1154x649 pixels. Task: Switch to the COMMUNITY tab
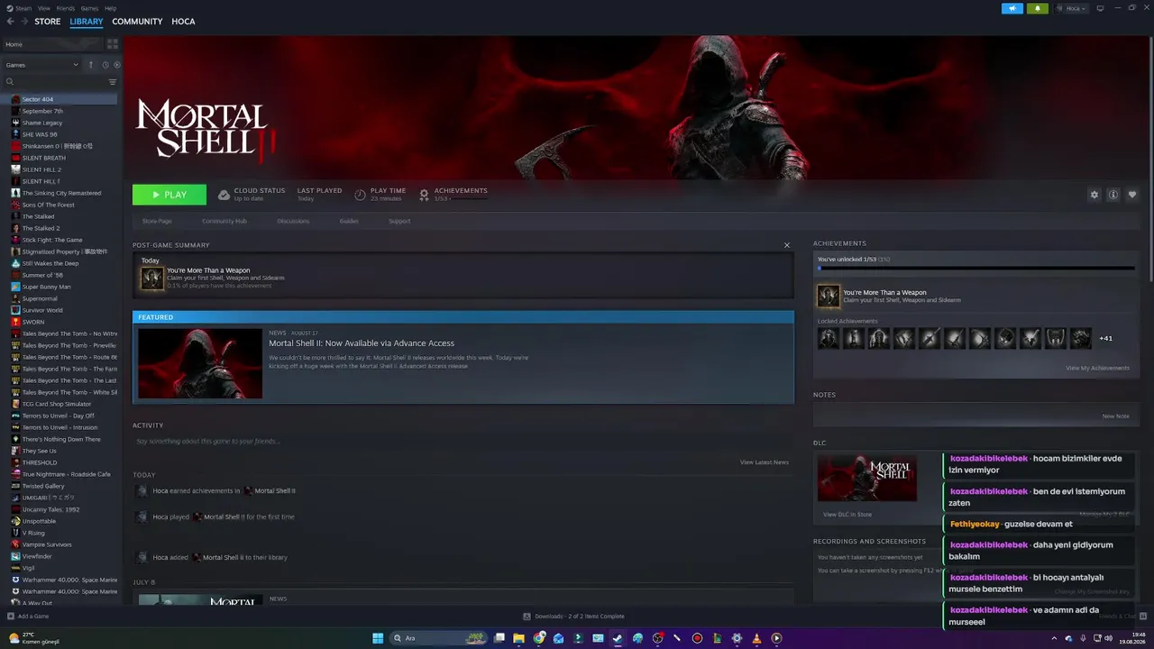[137, 22]
